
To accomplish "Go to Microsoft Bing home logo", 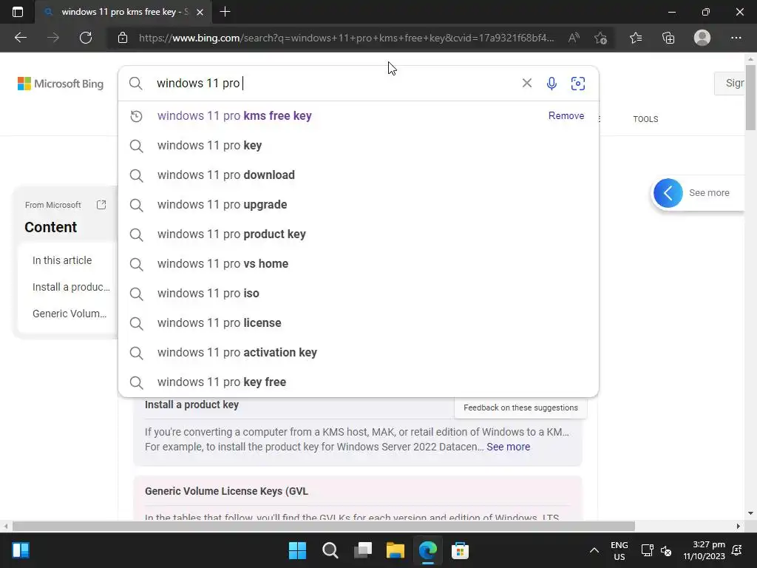I will [61, 84].
